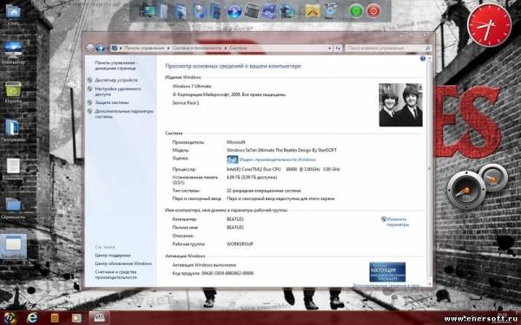Select the 4,00 ГБ installed memory value
This screenshot has height=325, width=521.
(x=252, y=178)
